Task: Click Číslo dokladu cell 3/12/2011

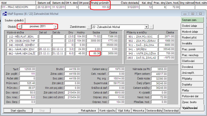Action: click(125, 7)
